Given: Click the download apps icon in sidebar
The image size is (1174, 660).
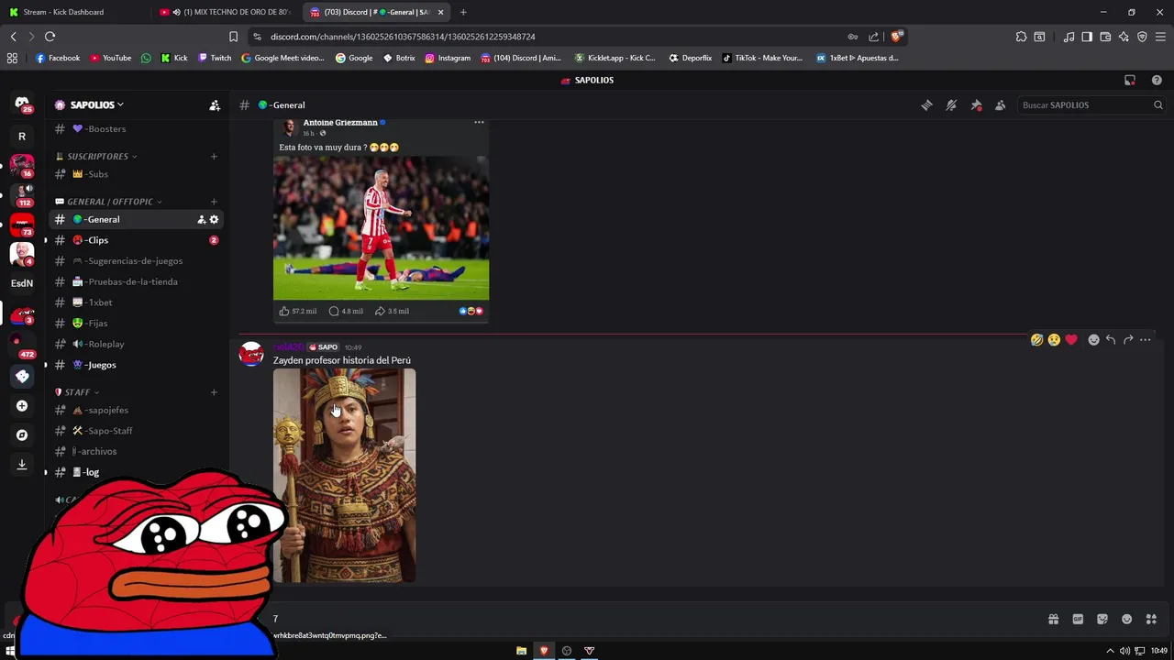Looking at the screenshot, I should pos(22,465).
